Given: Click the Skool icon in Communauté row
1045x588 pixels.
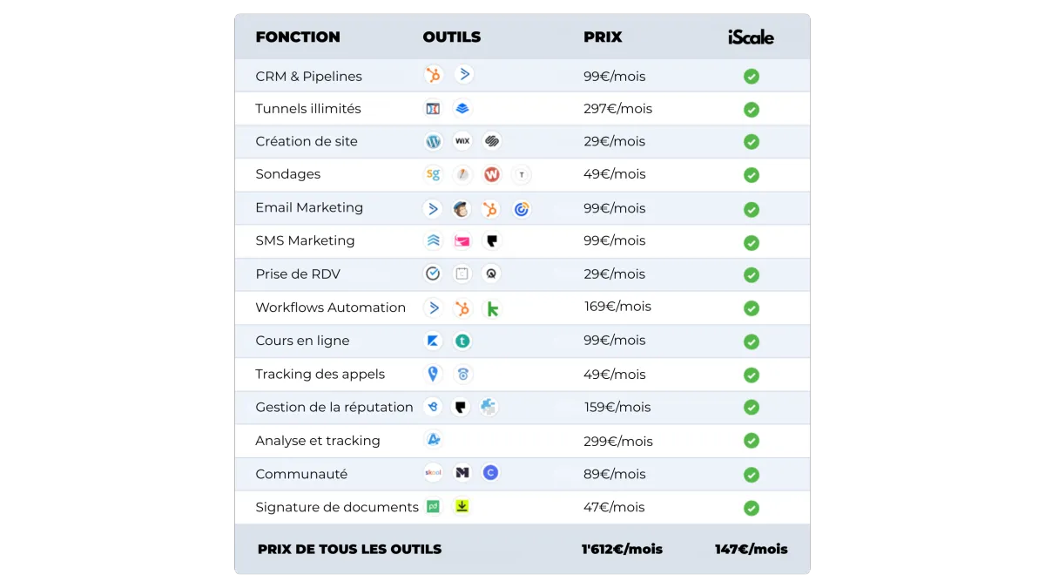Looking at the screenshot, I should pyautogui.click(x=433, y=473).
